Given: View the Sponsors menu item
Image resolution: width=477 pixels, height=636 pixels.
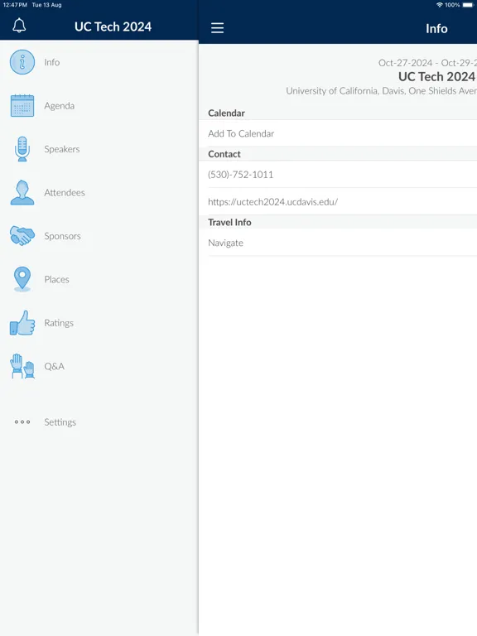Looking at the screenshot, I should coord(62,236).
